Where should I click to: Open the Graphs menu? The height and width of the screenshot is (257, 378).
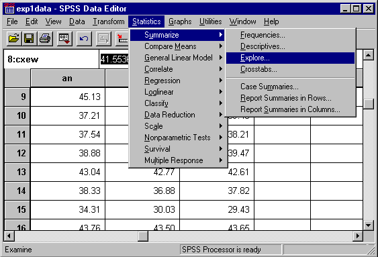click(x=180, y=21)
